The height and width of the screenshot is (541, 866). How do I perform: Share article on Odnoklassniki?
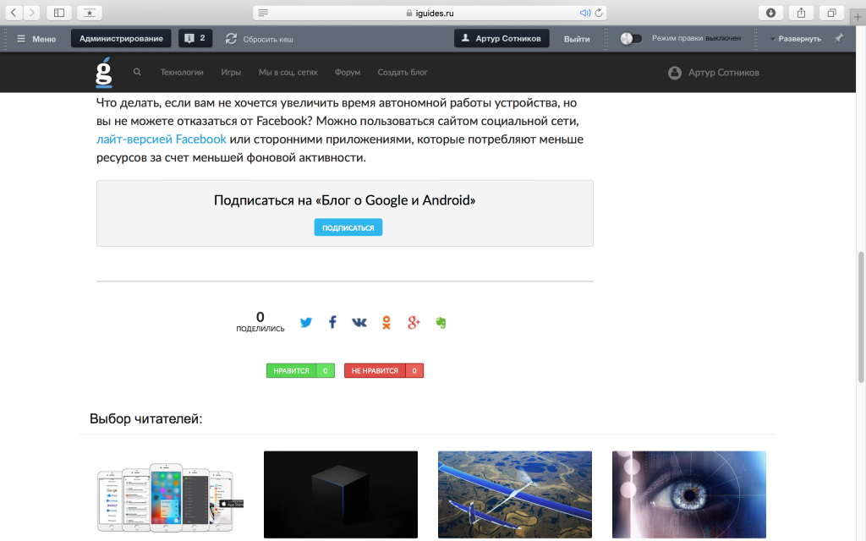coord(386,322)
